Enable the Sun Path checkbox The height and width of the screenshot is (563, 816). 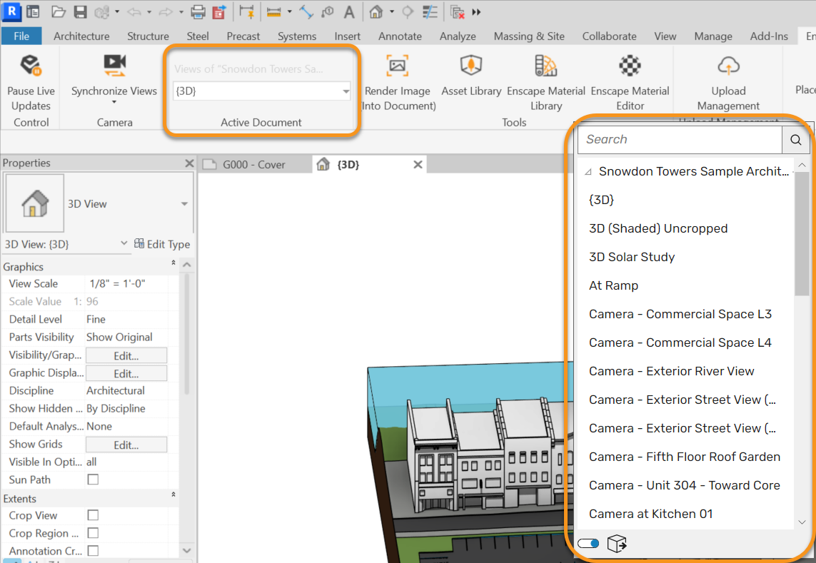pos(93,480)
